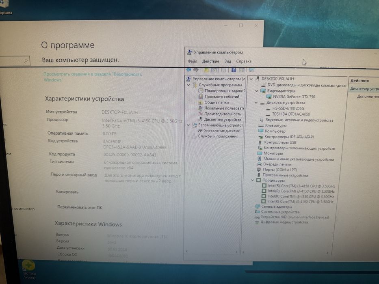Click the settings search field in About window
Image resolution: width=379 pixels, height=284 pixels.
pyautogui.click(x=14, y=61)
